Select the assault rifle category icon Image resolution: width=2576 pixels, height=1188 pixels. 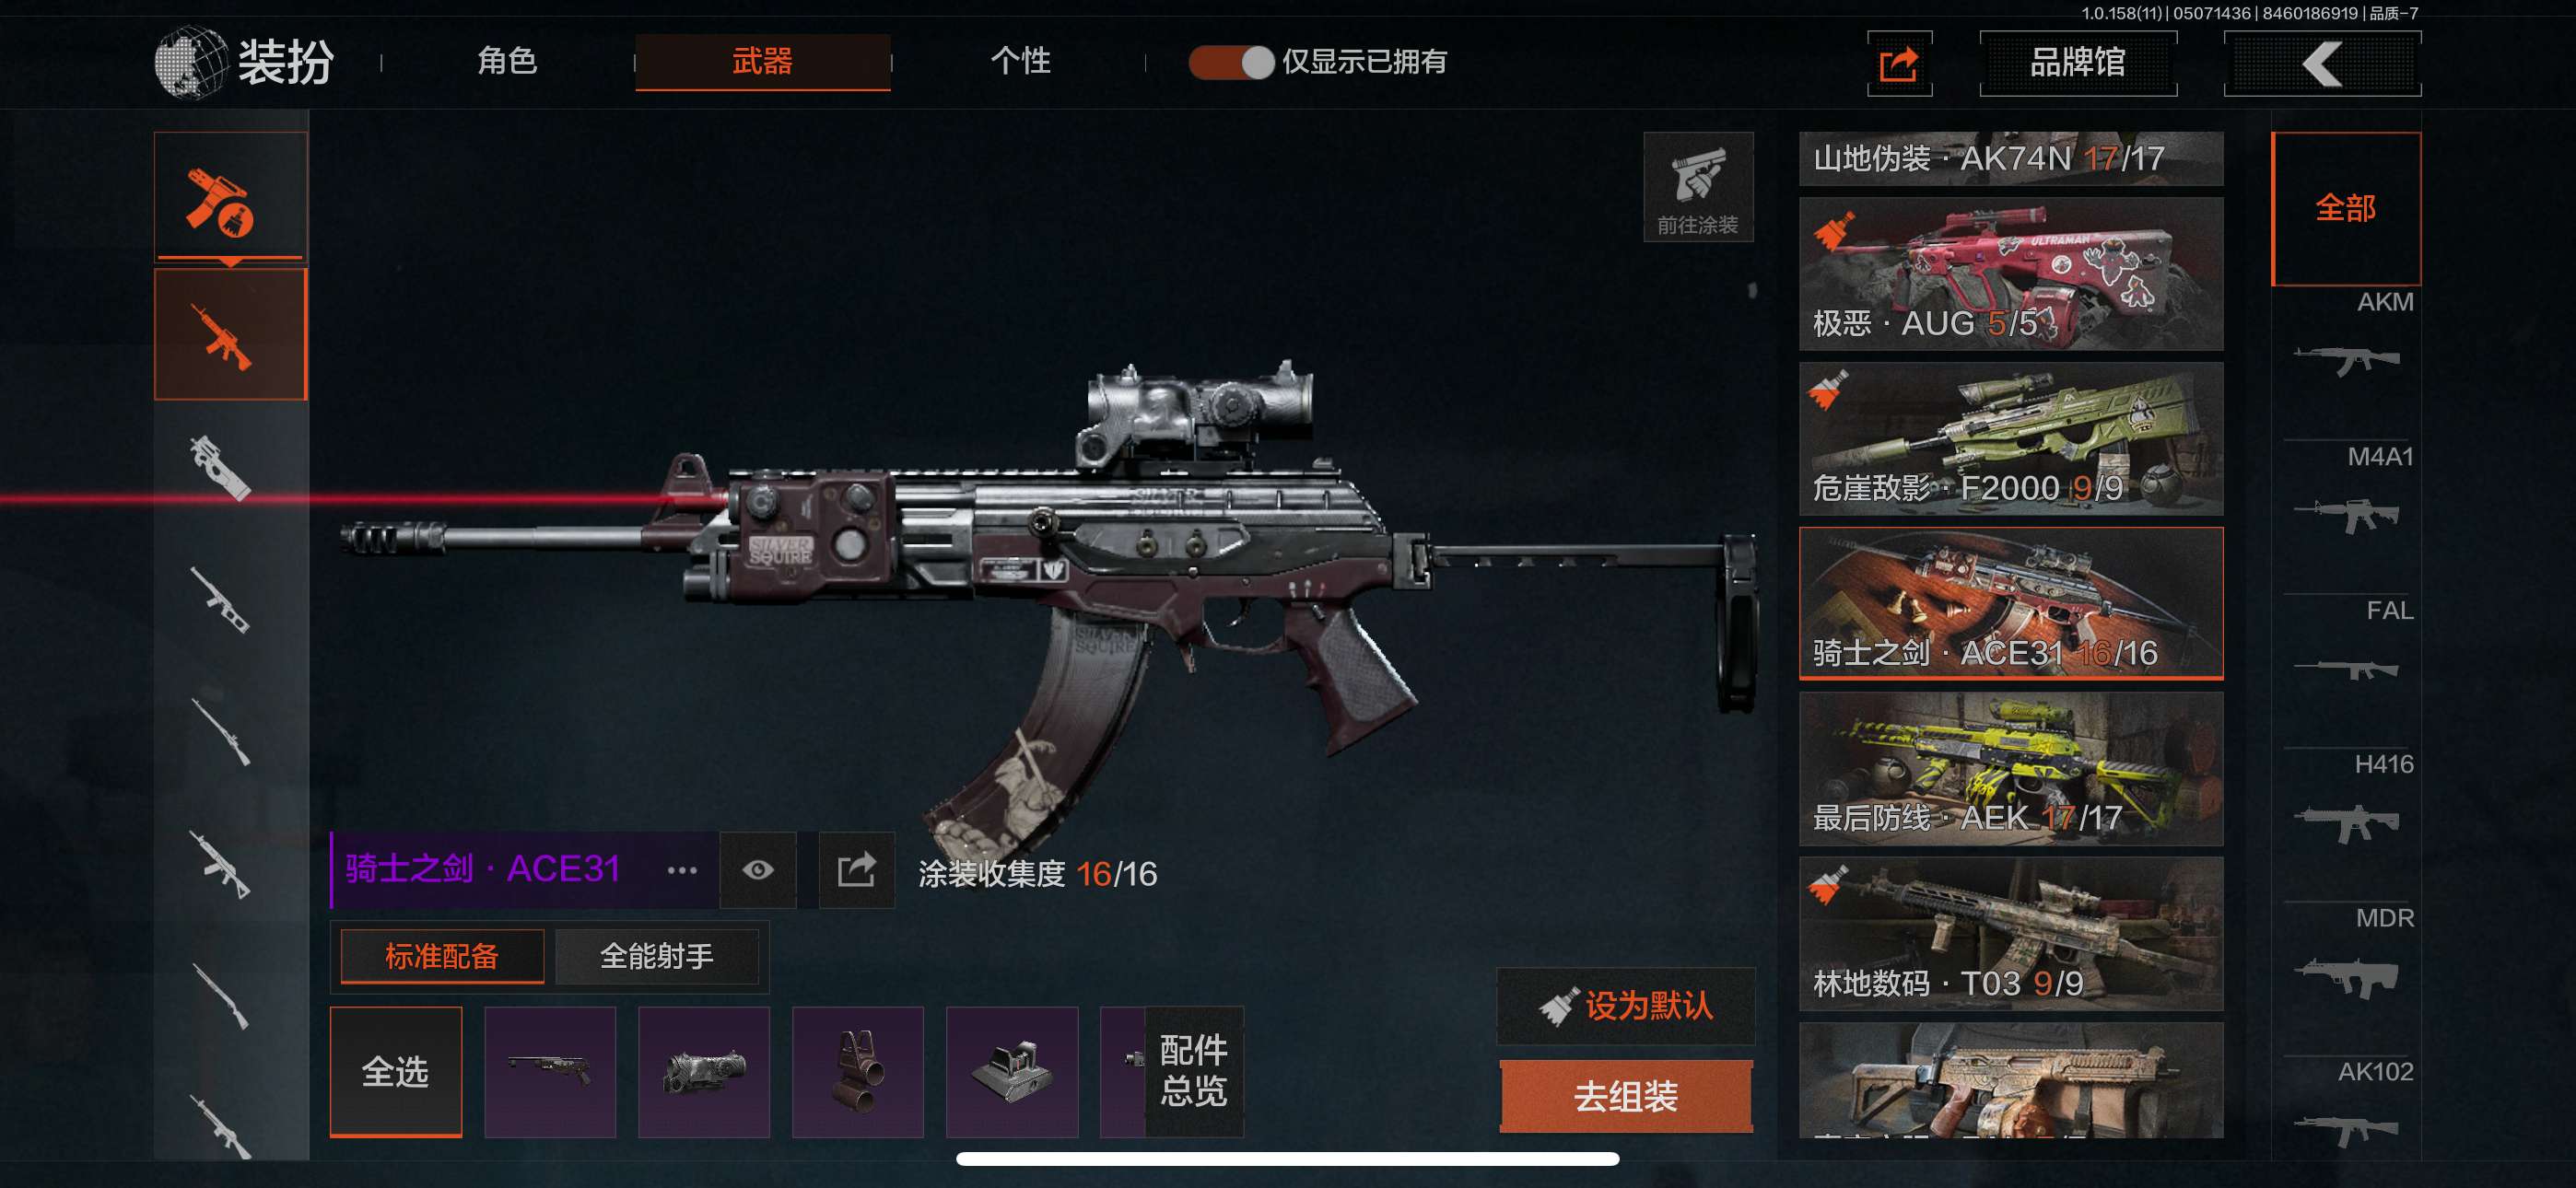230,335
